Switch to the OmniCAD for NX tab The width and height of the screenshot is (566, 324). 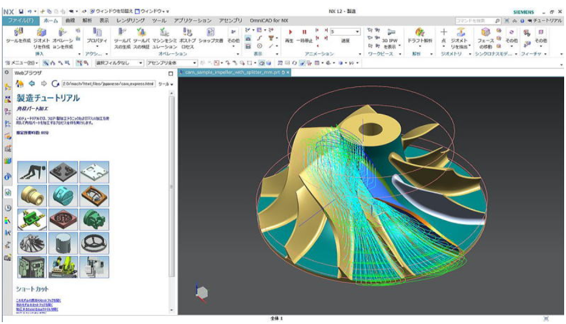coord(269,21)
